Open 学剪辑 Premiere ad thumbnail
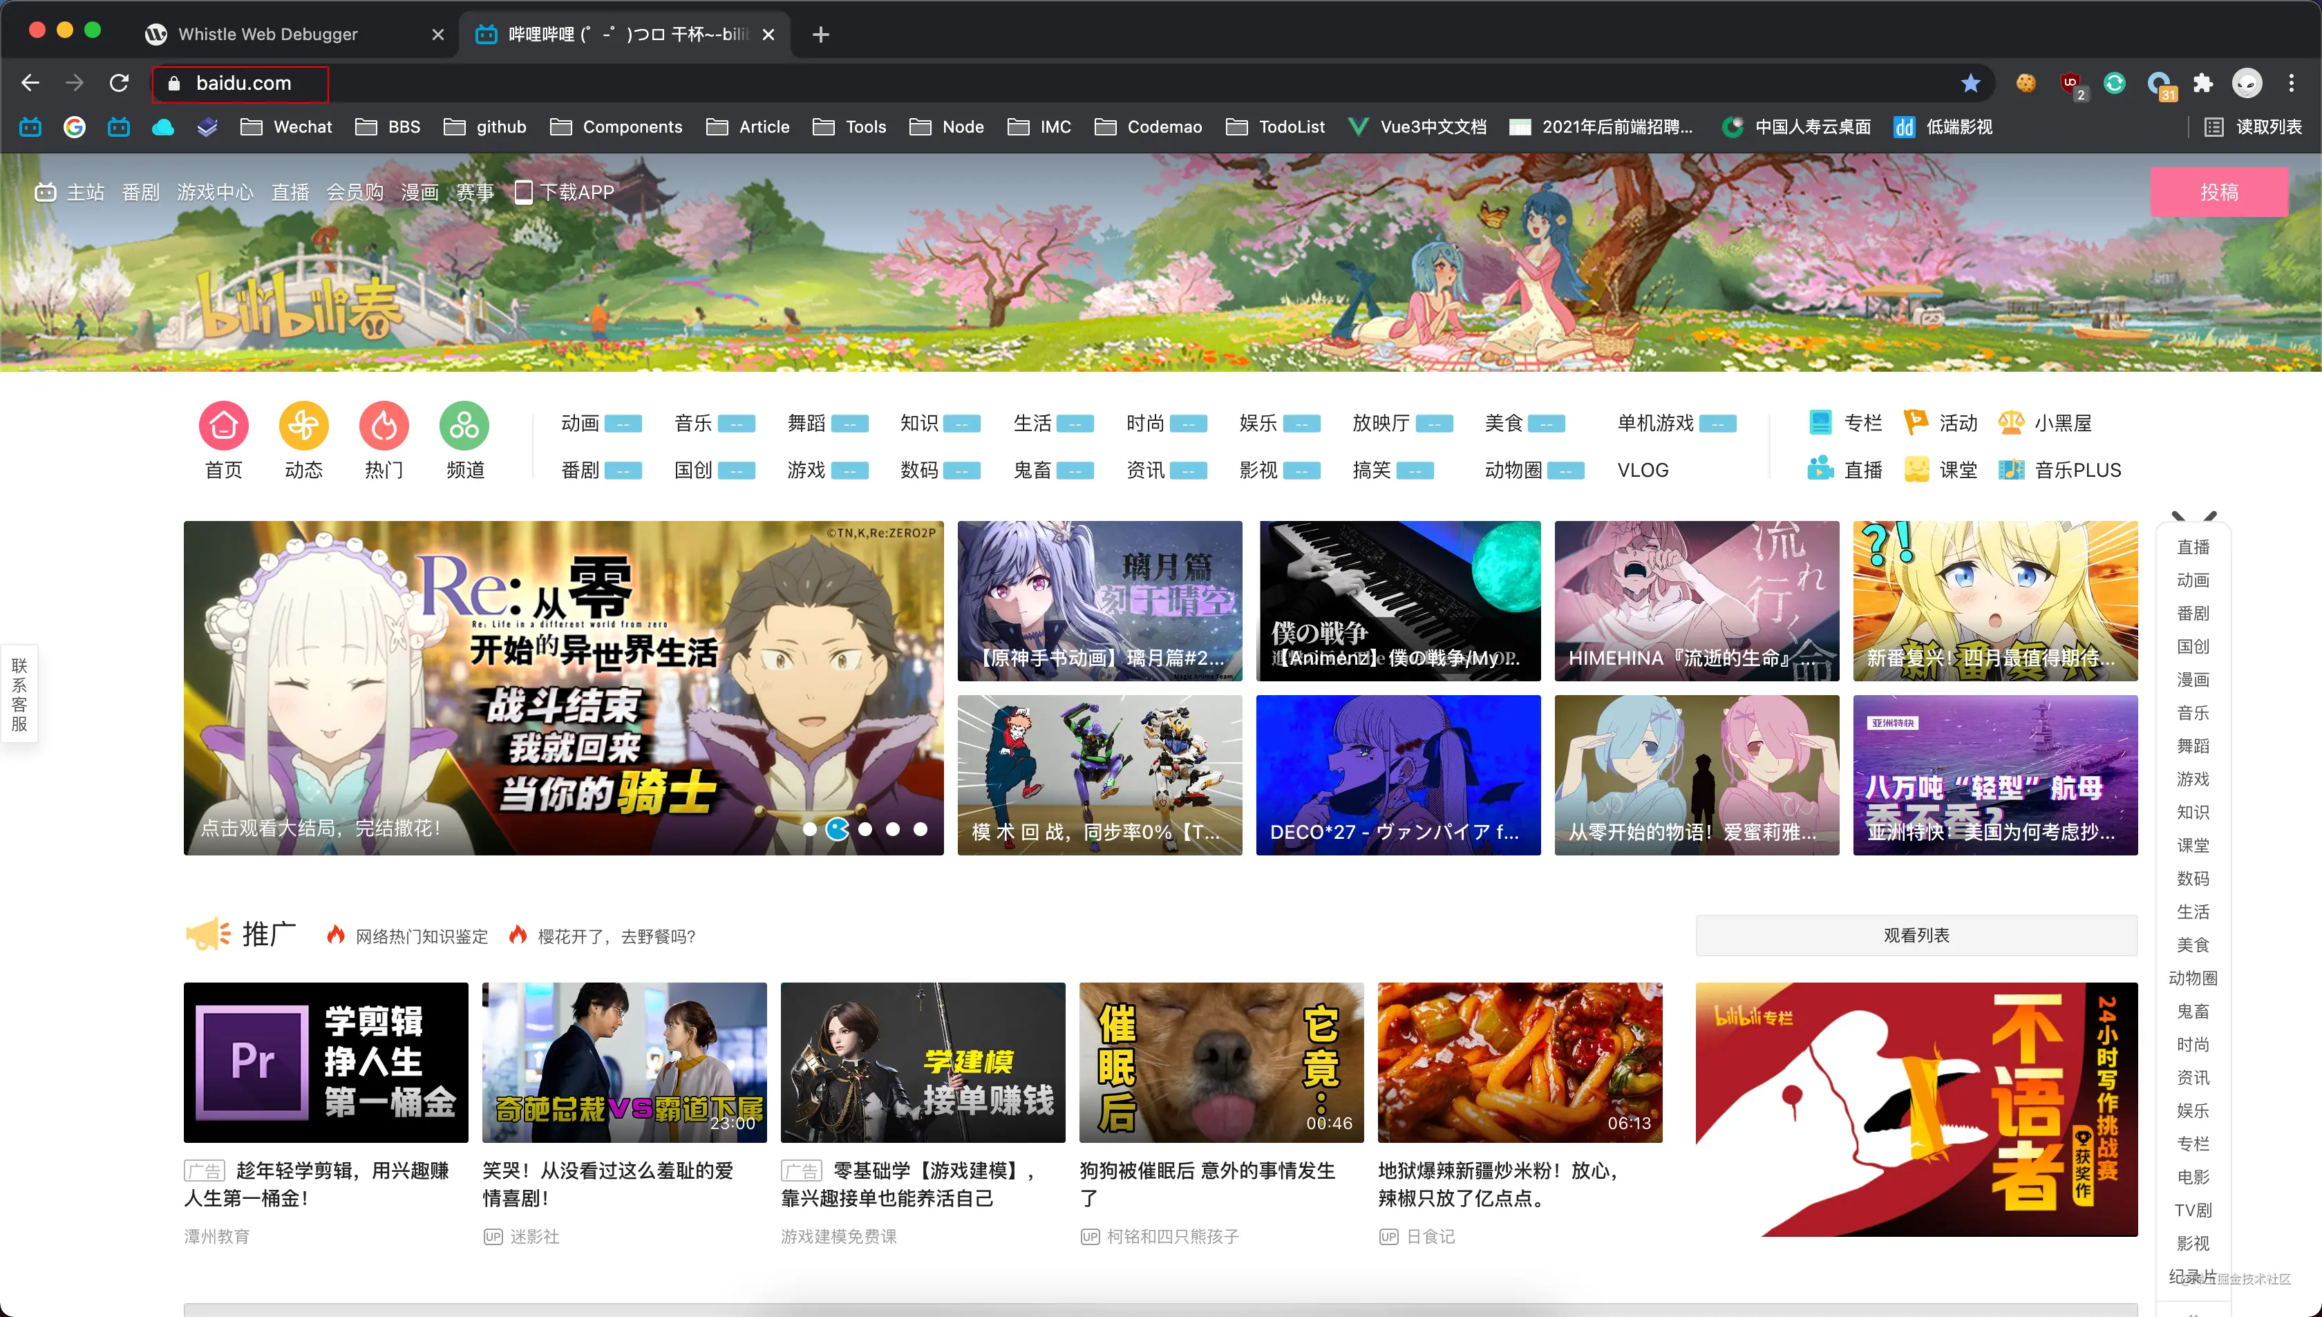Image resolution: width=2322 pixels, height=1317 pixels. tap(325, 1062)
